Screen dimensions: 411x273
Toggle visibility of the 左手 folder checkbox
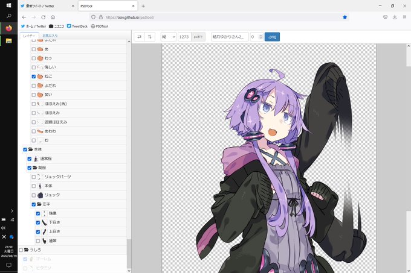pos(34,204)
